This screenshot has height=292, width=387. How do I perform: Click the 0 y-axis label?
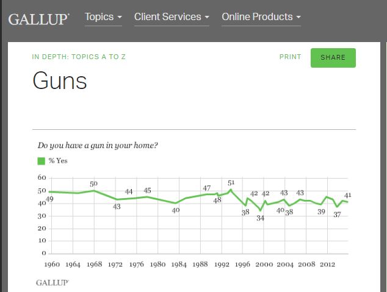point(44,253)
